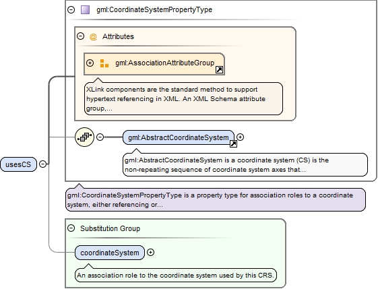The height and width of the screenshot is (289, 378).
Task: Collapse the gml:CoordinateSystemPropertyType box
Action: (x=71, y=9)
